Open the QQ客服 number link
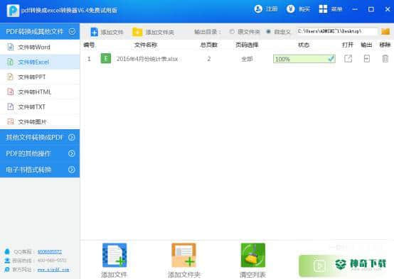Viewport: 394px width, 279px height. (50, 251)
